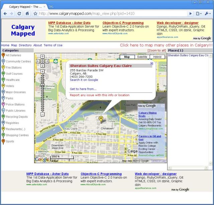Select Sheraton Suites in Places list

tap(188, 55)
